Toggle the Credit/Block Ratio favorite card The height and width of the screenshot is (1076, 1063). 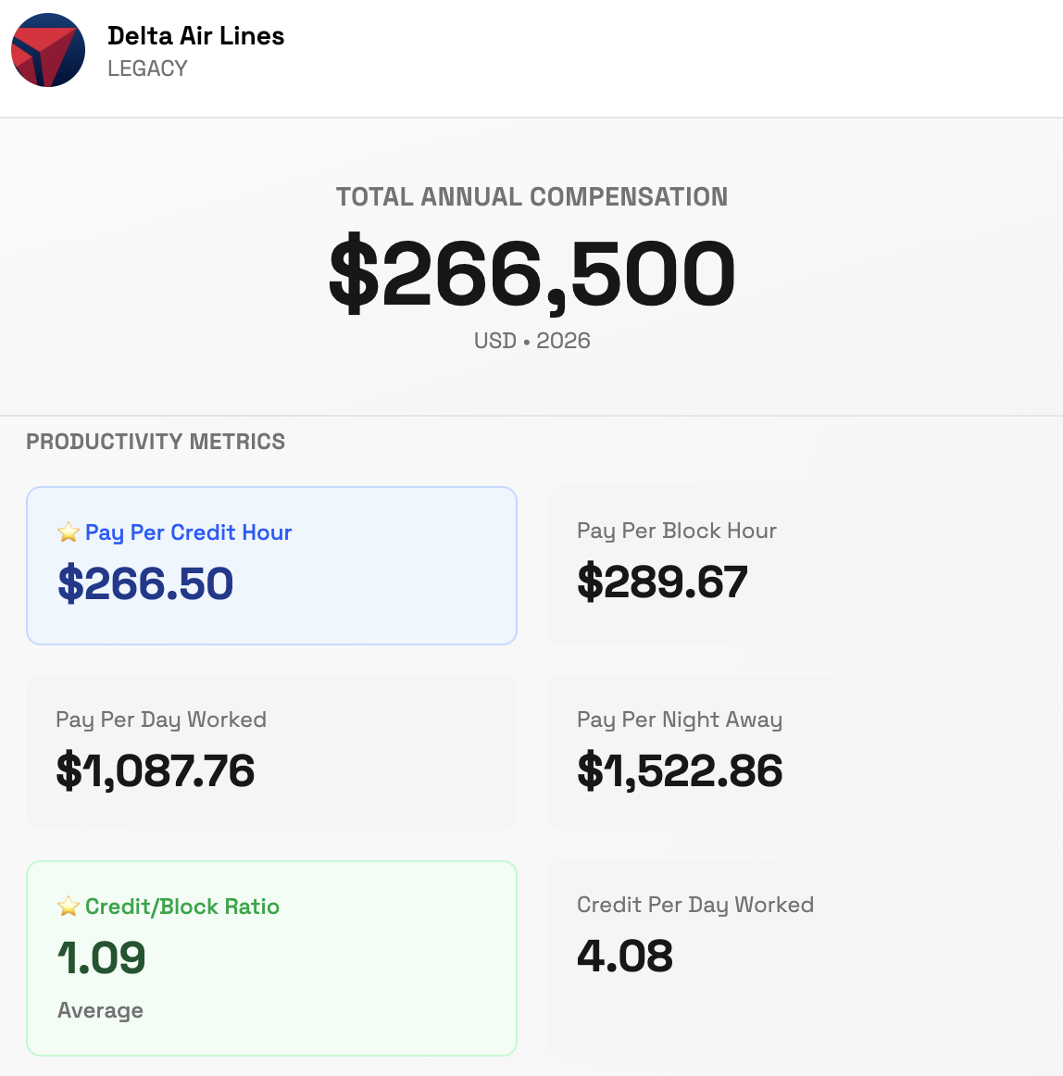[x=271, y=957]
